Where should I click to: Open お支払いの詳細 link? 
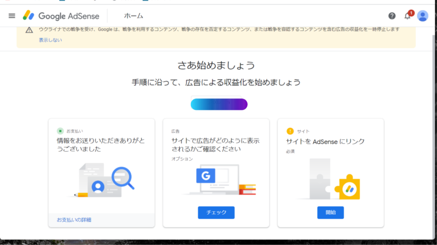pyautogui.click(x=74, y=220)
